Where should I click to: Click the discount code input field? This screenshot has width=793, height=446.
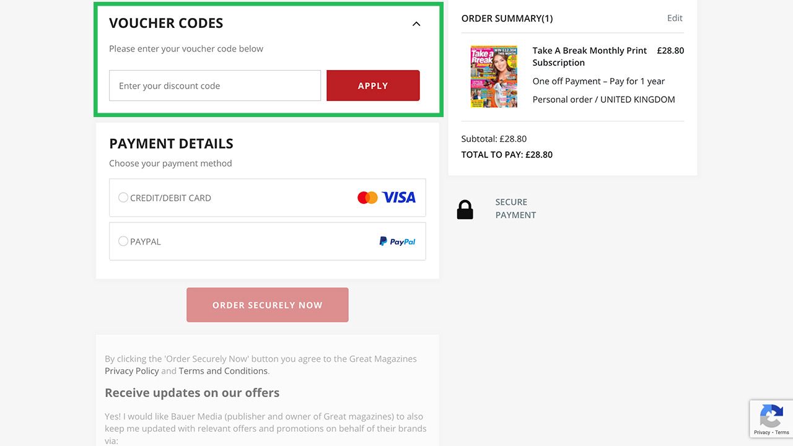point(215,85)
